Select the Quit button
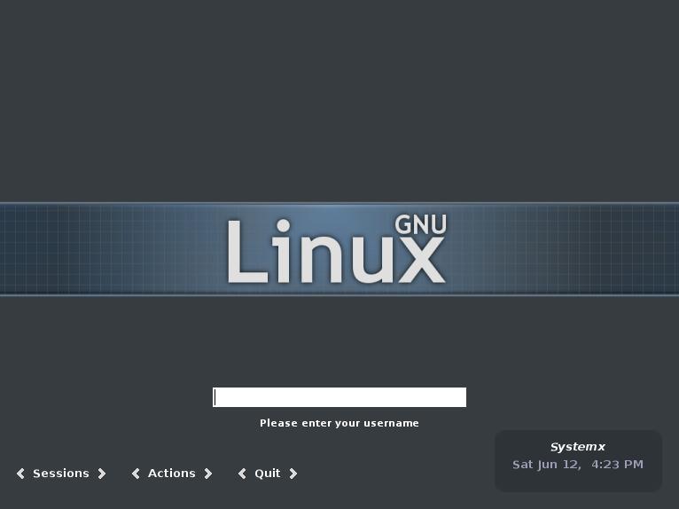The width and height of the screenshot is (679, 509). tap(267, 474)
